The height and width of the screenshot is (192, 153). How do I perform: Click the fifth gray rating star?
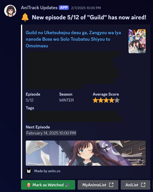click(117, 100)
